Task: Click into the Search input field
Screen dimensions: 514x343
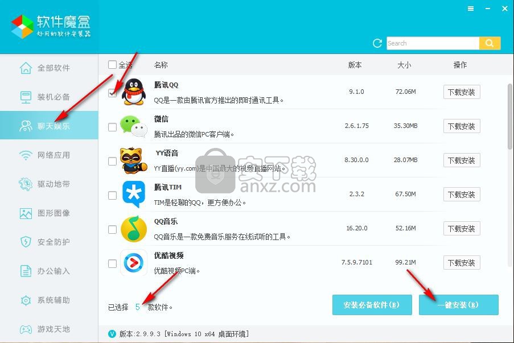Action: [x=433, y=43]
